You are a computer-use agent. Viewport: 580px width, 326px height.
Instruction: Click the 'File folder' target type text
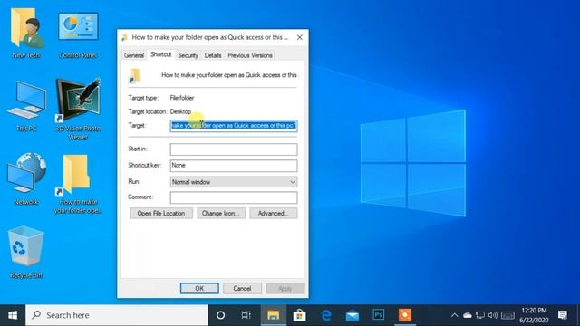[x=182, y=98]
